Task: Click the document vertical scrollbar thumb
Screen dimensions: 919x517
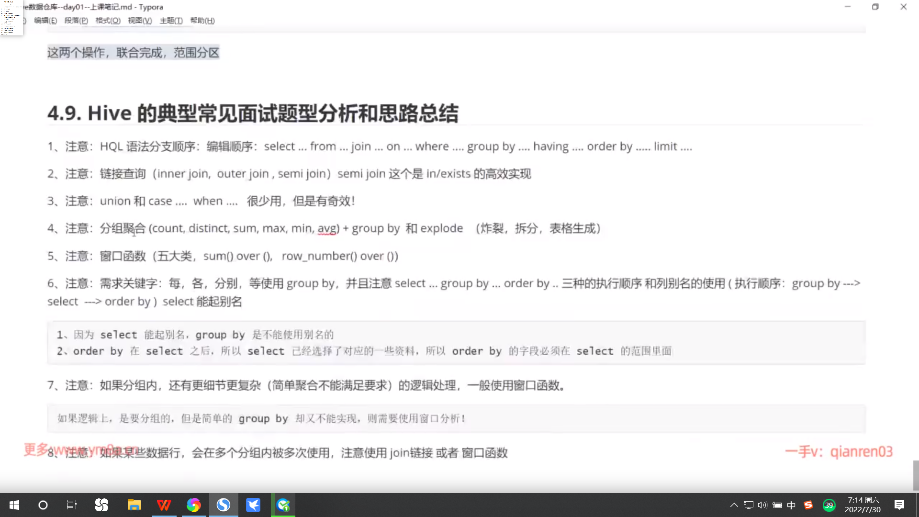Action: click(x=916, y=475)
